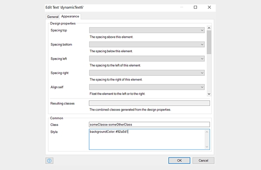This screenshot has width=261, height=170.
Task: Click the Resulting classes field
Action: [149, 103]
